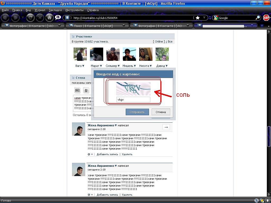Click the arrow button on first wall post
The image size is (271, 203).
point(166,127)
